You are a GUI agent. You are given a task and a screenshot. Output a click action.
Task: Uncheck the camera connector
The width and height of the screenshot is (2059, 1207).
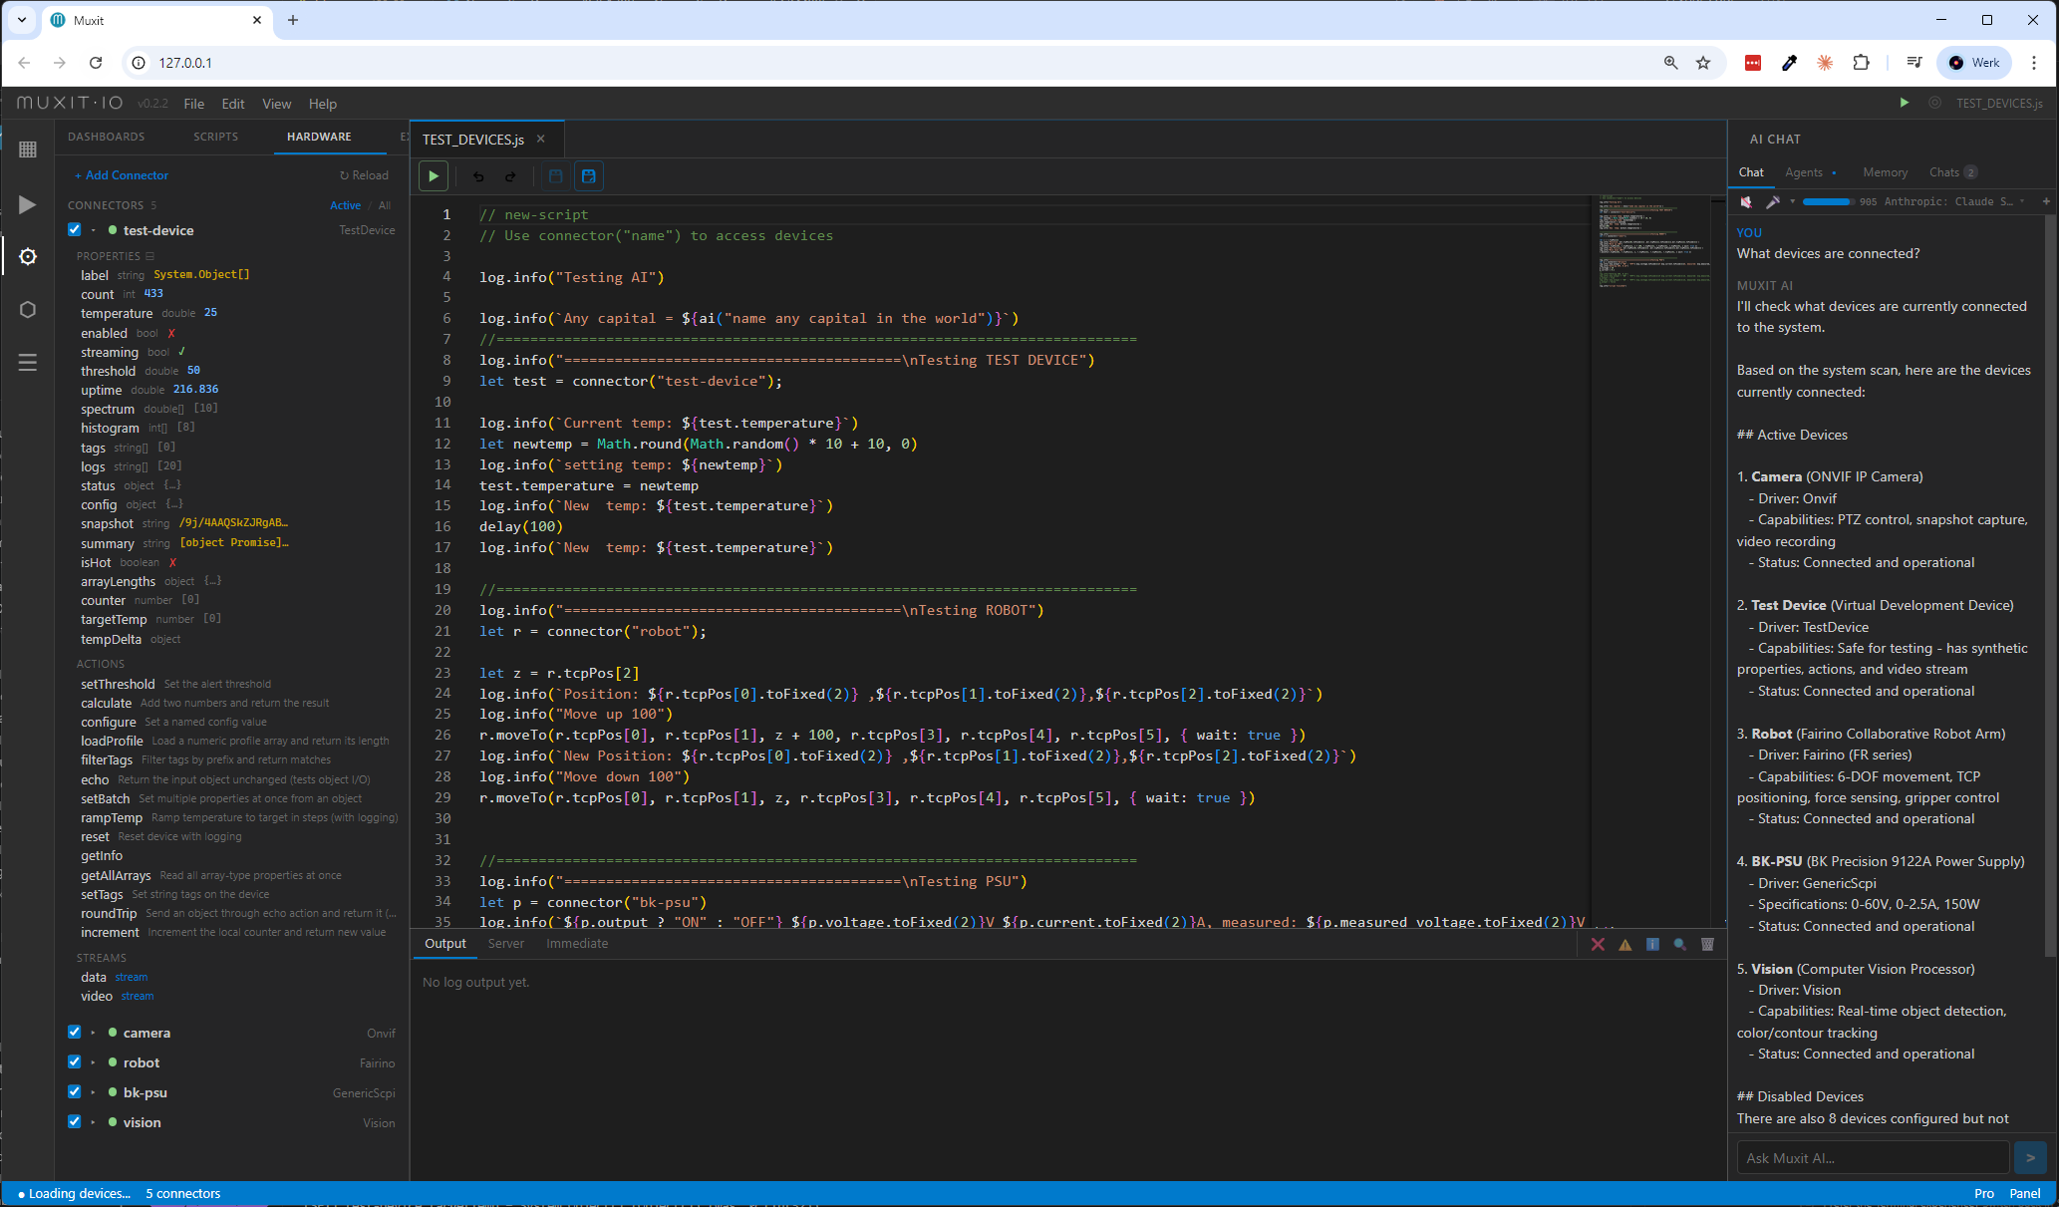point(75,1033)
